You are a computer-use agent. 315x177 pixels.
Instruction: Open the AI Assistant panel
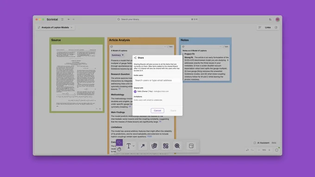265,143
